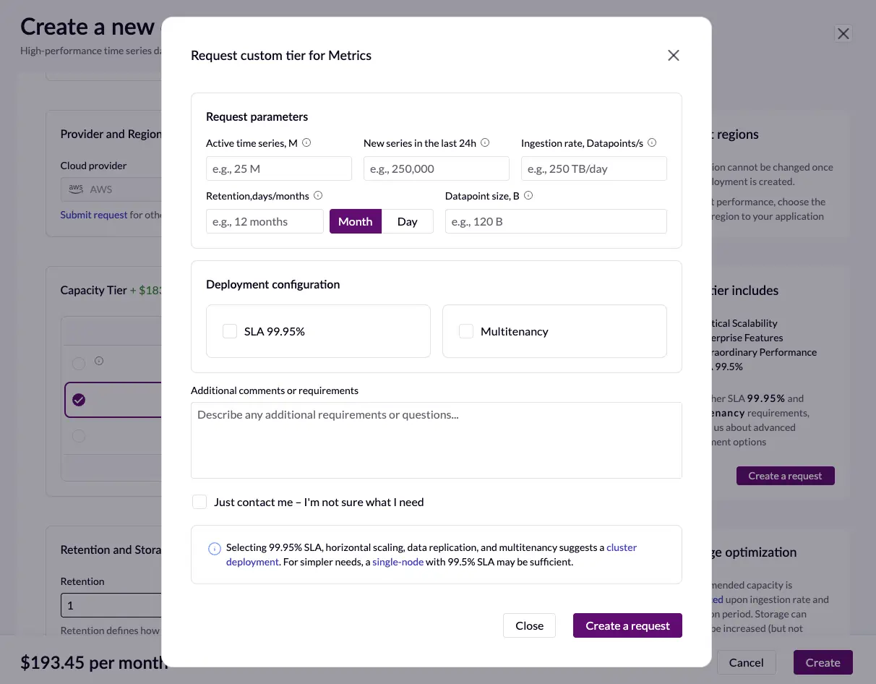Click the New series in last 24h field

pos(436,169)
